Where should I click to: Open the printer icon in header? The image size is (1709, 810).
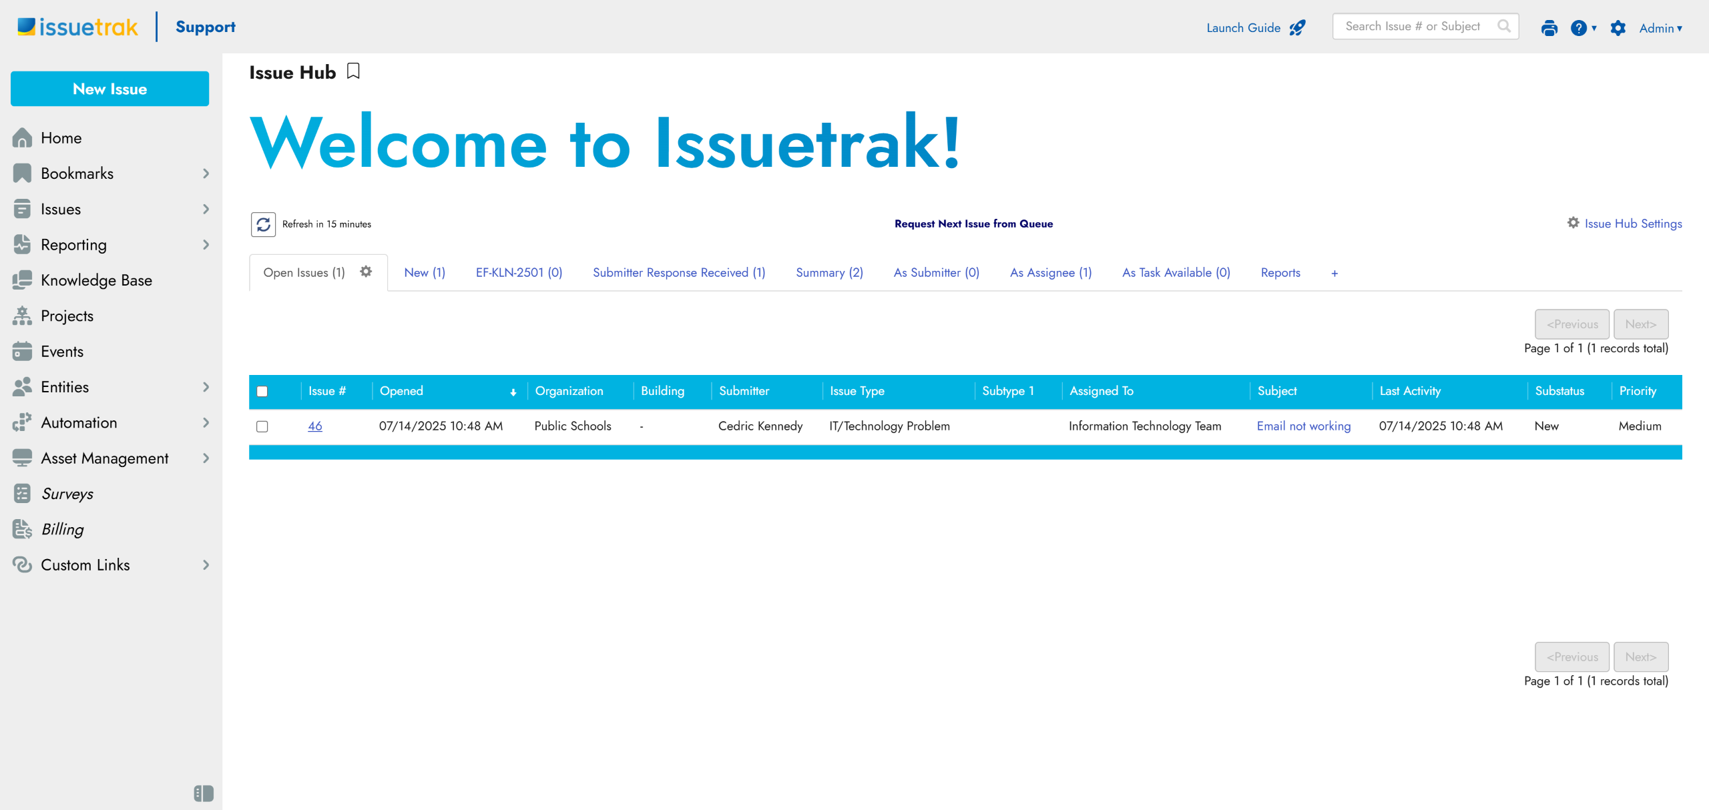[x=1549, y=28]
